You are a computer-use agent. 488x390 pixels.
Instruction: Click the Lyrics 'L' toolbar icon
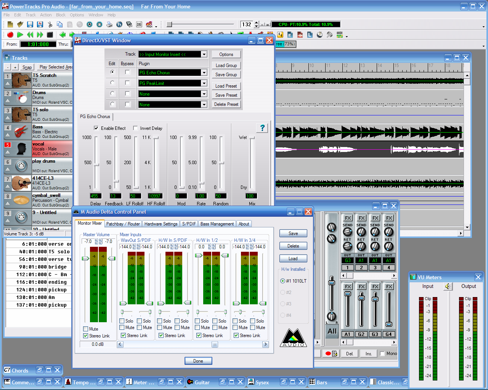[x=310, y=35]
